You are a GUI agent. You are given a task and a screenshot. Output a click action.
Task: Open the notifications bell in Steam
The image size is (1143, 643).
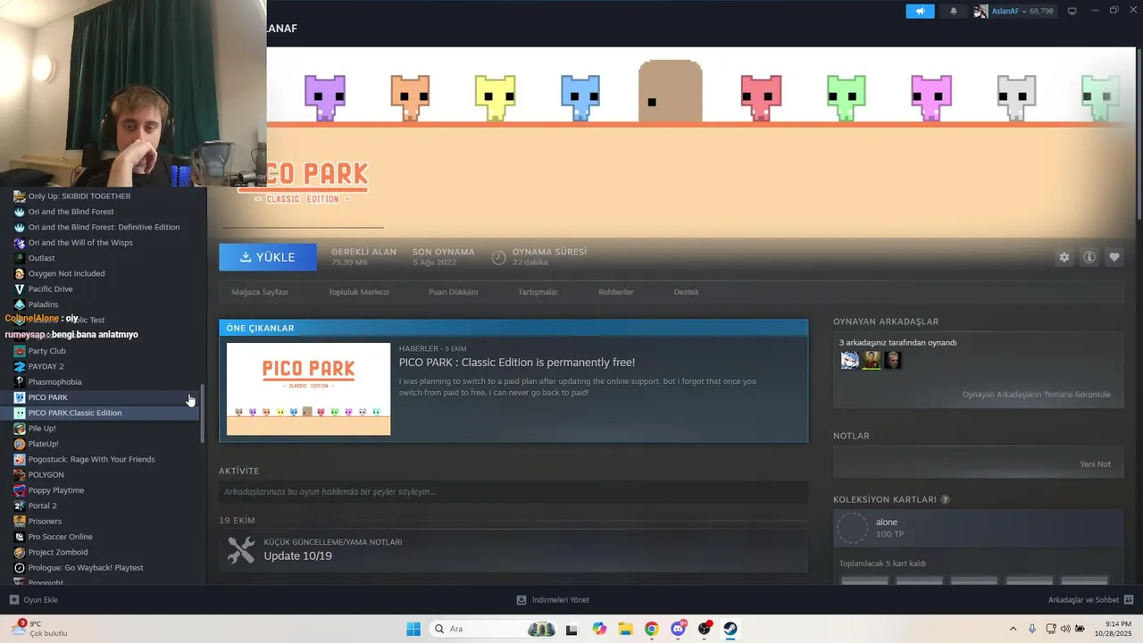pos(953,11)
